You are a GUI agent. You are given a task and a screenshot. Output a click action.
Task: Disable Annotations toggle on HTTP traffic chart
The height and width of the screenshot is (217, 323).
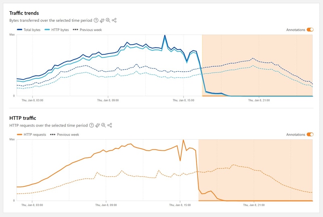click(x=310, y=134)
